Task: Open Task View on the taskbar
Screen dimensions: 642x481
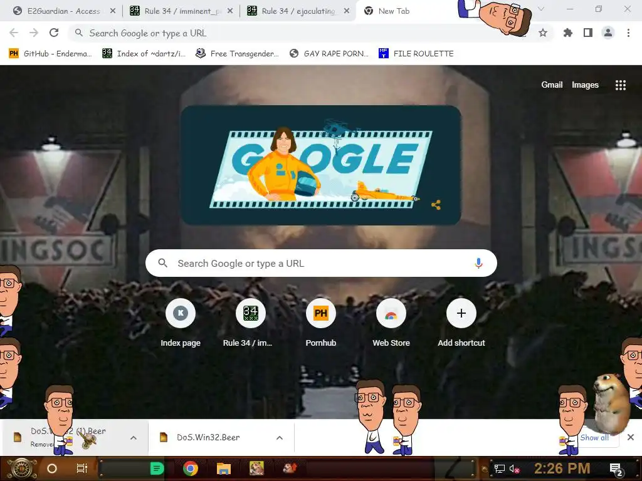Action: [82, 468]
